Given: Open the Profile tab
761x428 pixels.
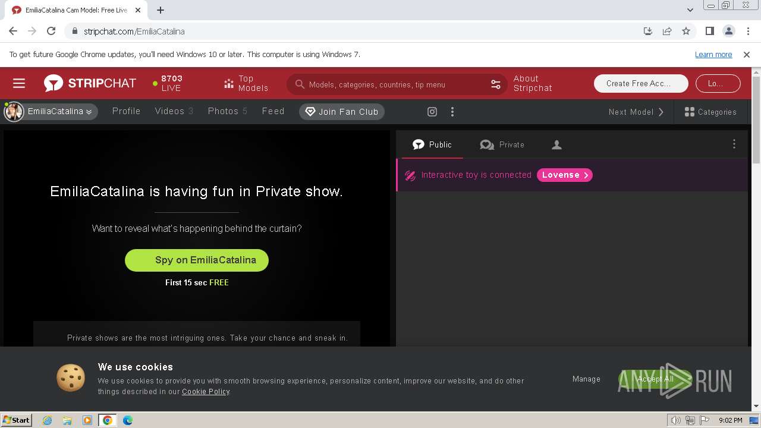Looking at the screenshot, I should tap(126, 111).
